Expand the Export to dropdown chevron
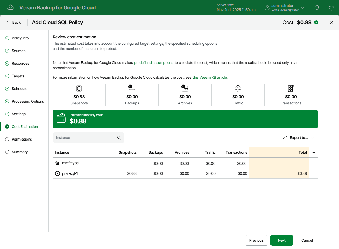 [313, 138]
